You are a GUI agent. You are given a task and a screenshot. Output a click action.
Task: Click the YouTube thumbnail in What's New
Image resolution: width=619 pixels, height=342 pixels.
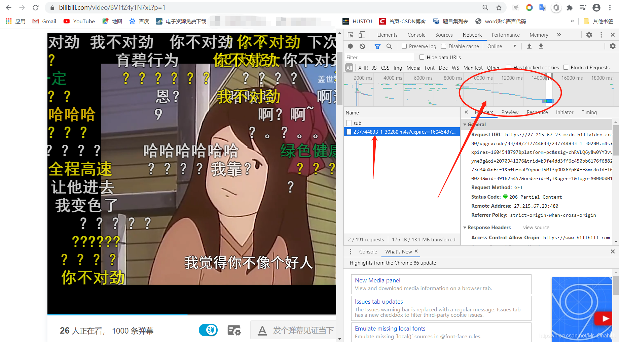click(582, 309)
